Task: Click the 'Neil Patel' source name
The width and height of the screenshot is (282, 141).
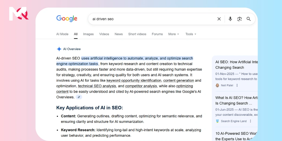Action: [227, 85]
